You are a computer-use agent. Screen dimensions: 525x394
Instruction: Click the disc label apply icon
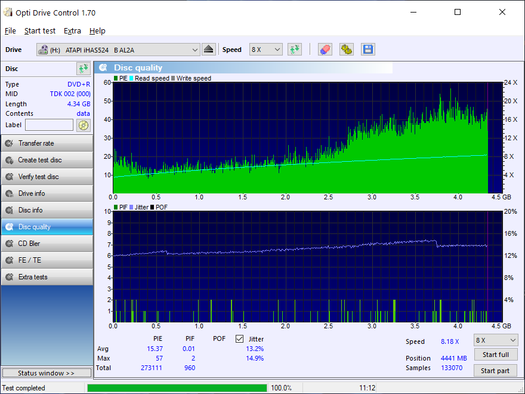(x=83, y=125)
